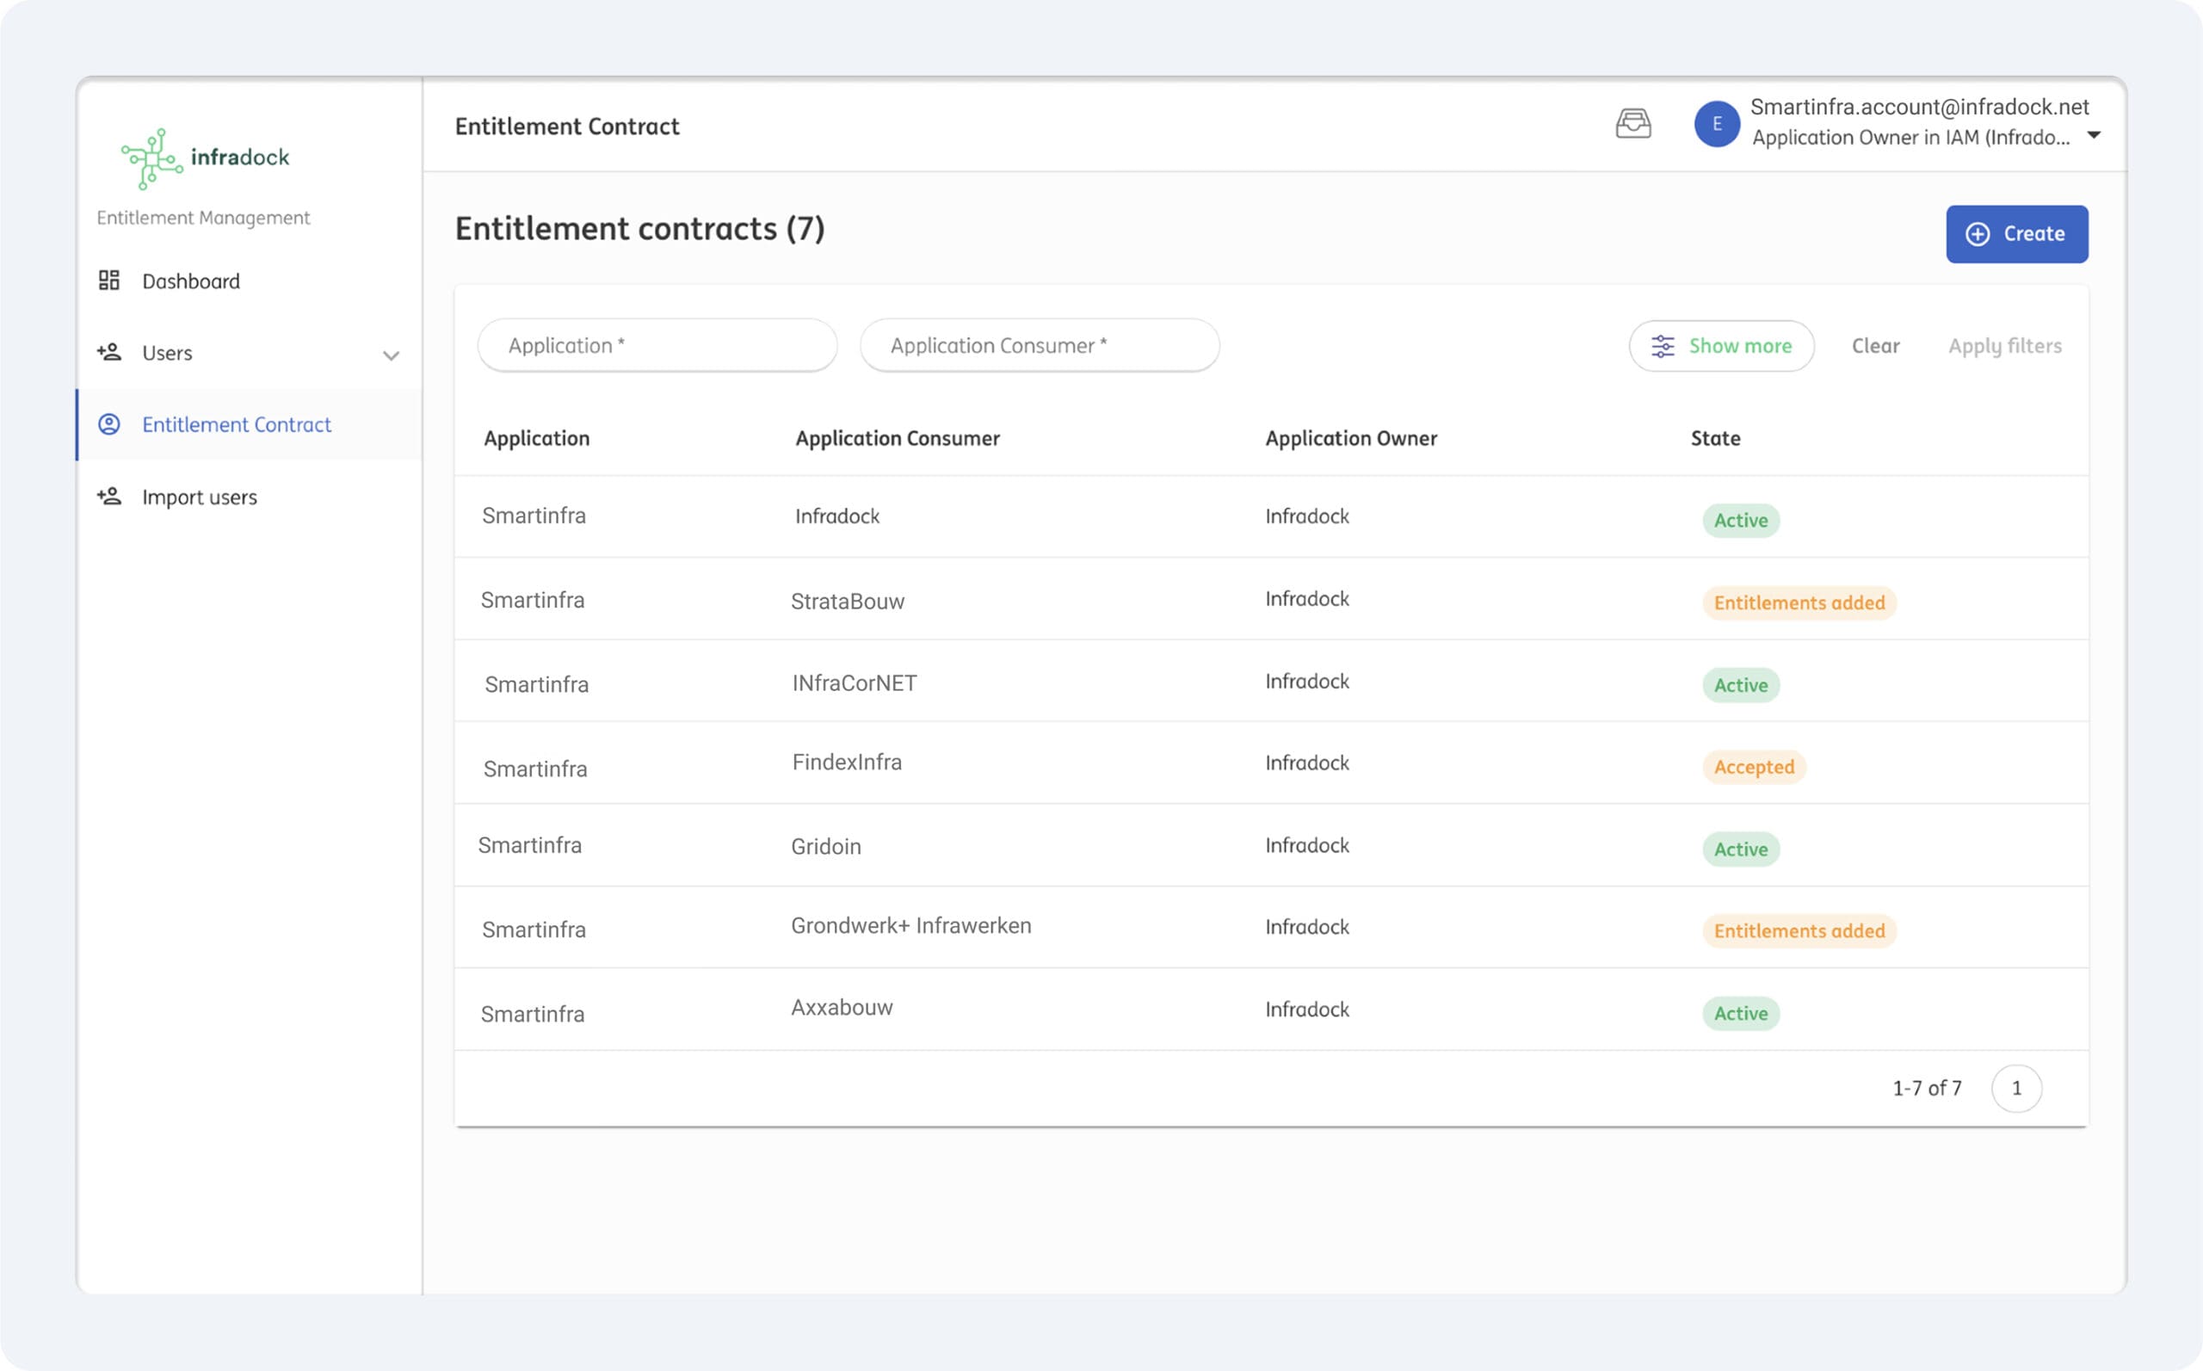The height and width of the screenshot is (1371, 2203).
Task: Click the Users add-person icon
Action: 108,352
